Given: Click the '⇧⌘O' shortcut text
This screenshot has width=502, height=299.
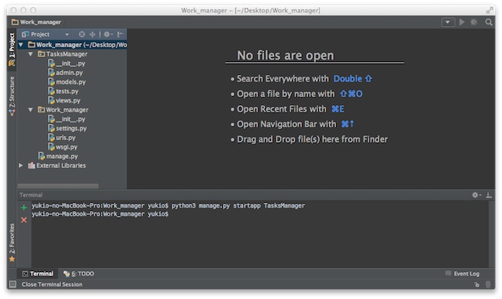Looking at the screenshot, I should coord(351,94).
